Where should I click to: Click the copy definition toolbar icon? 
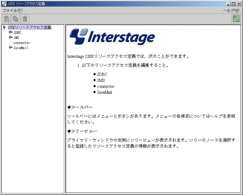[16, 19]
